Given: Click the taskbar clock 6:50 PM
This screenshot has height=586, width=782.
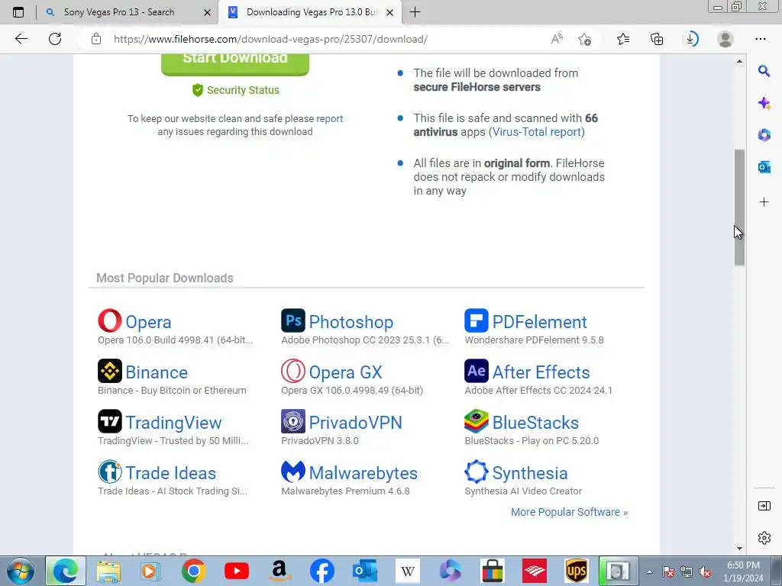Looking at the screenshot, I should point(743,565).
